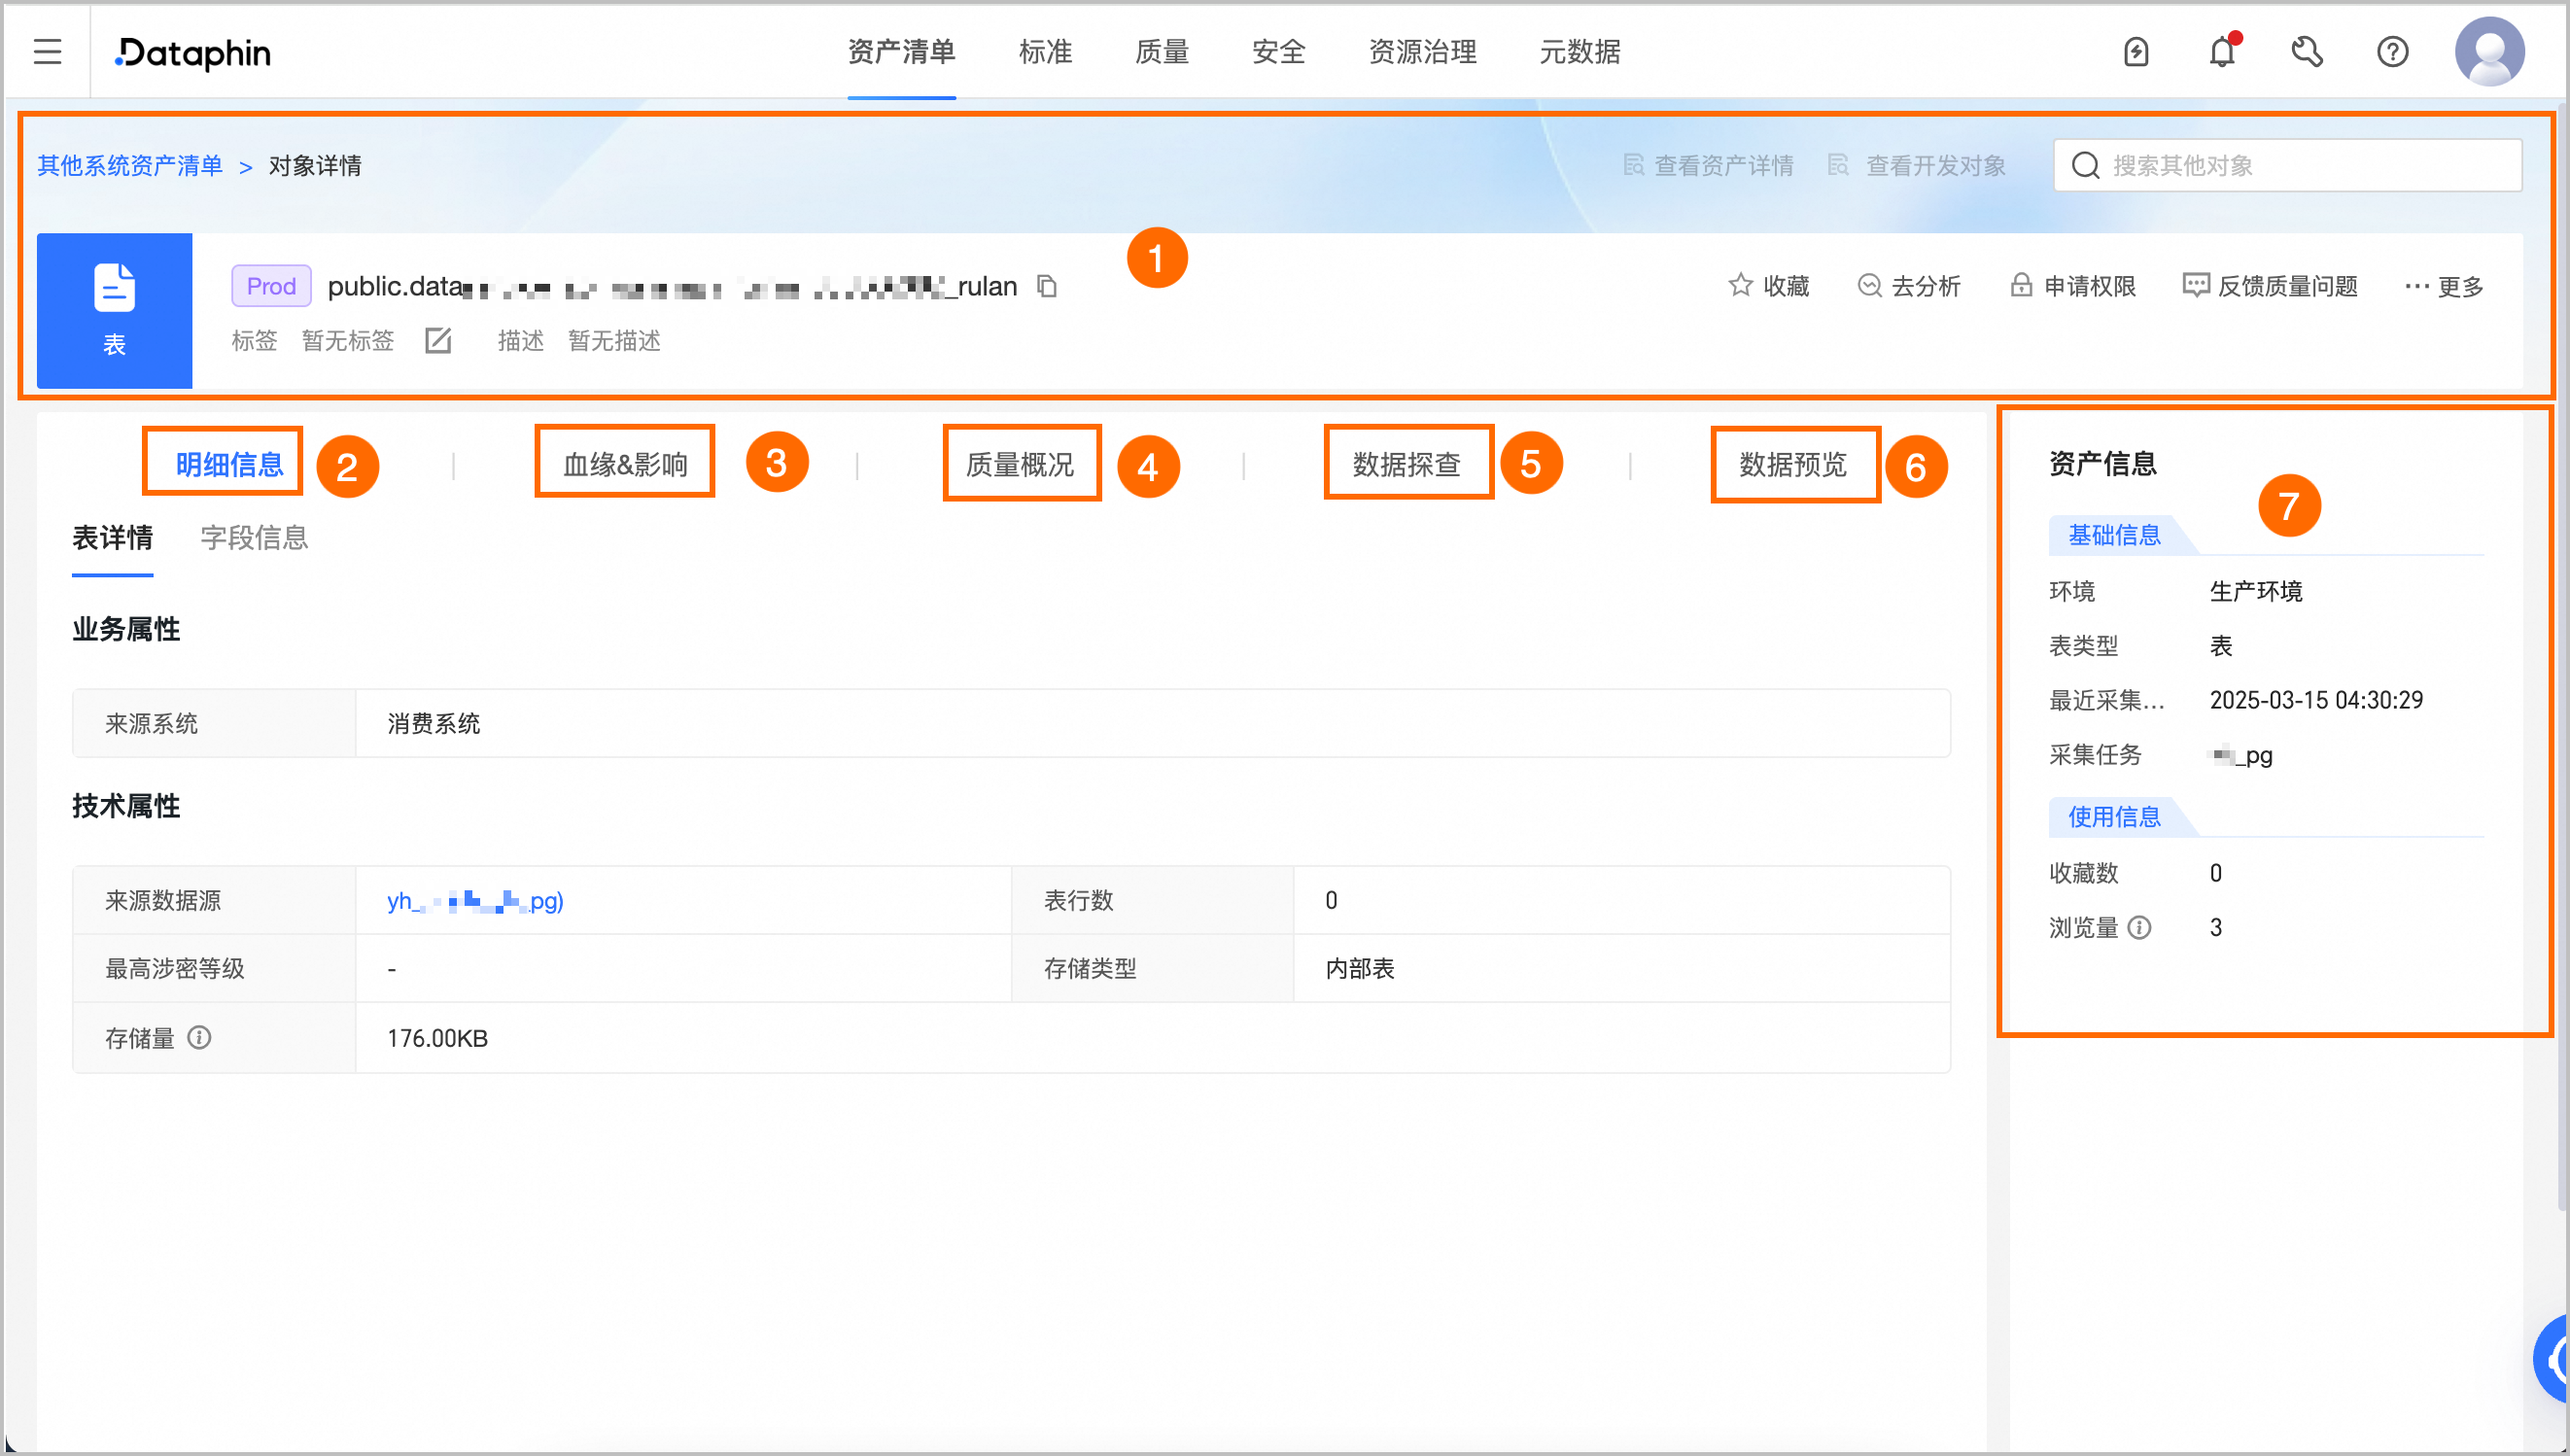Click the info icon next to 存储量
This screenshot has width=2570, height=1456.
point(199,1038)
